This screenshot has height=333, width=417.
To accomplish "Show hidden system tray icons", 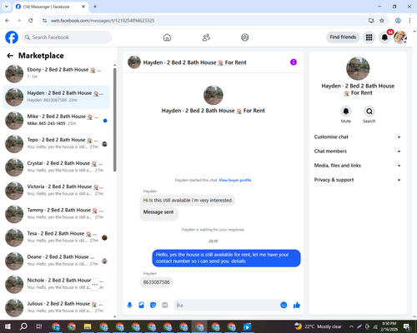I will [x=351, y=326].
